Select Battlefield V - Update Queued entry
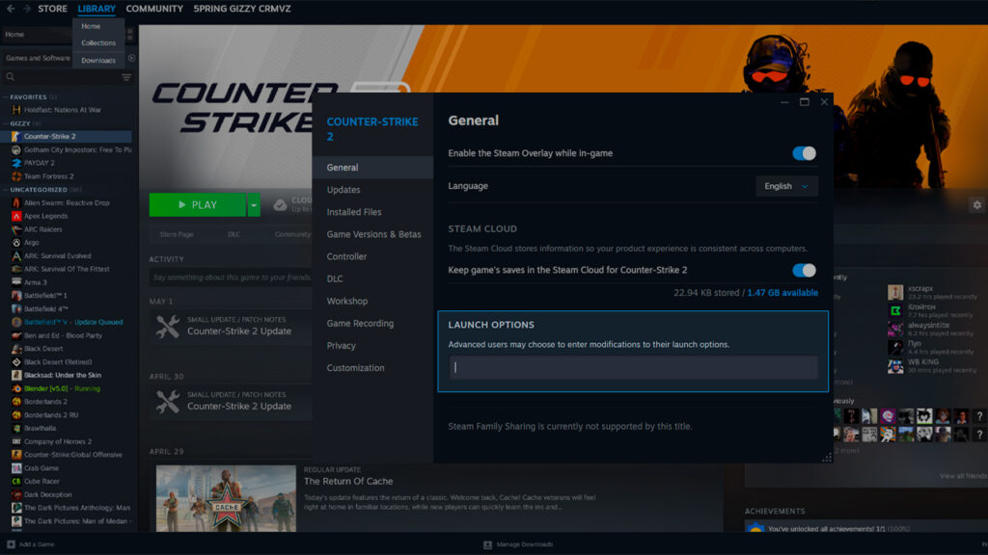Screen dimensions: 988x555 click(x=73, y=322)
